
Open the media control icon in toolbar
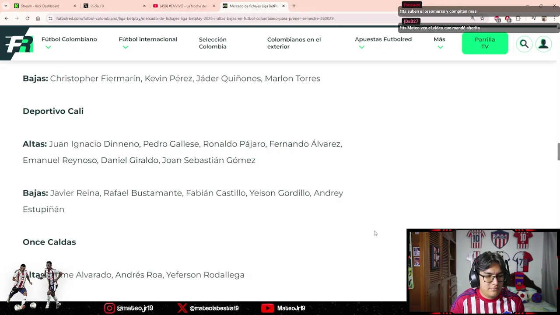pyautogui.click(x=534, y=18)
